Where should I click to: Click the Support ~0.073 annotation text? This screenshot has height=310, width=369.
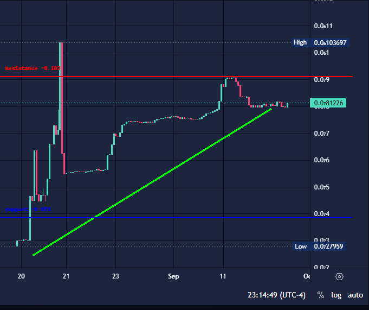pos(28,210)
